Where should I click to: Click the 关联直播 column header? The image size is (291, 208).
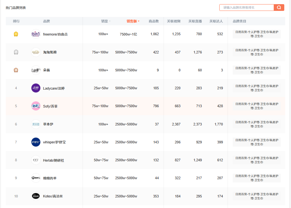pos(195,21)
